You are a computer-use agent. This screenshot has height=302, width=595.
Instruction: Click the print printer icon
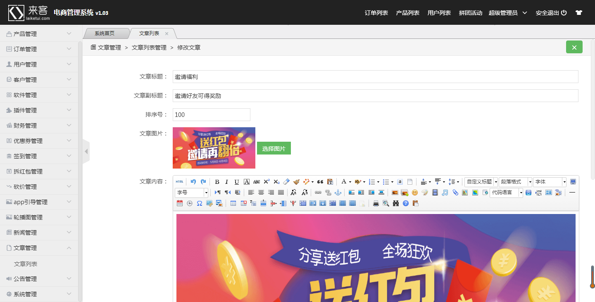376,203
